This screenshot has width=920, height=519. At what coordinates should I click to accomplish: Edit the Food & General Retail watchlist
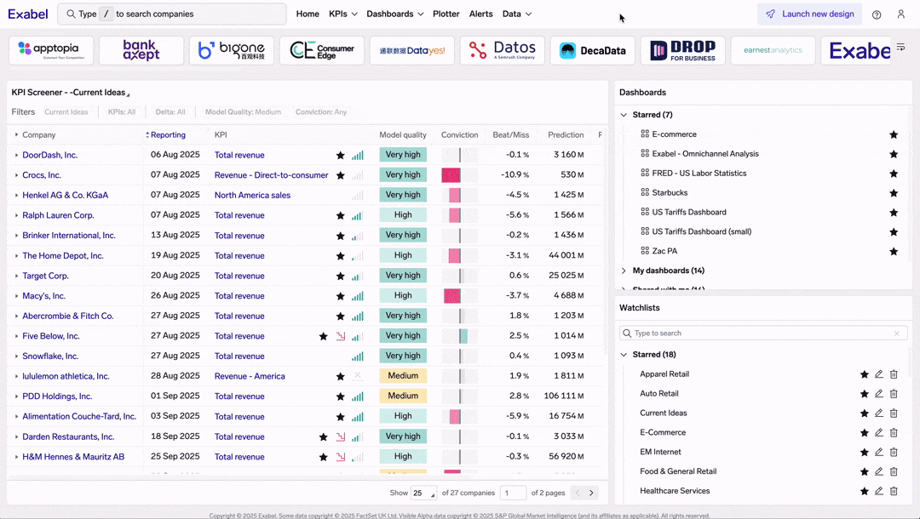pos(878,471)
